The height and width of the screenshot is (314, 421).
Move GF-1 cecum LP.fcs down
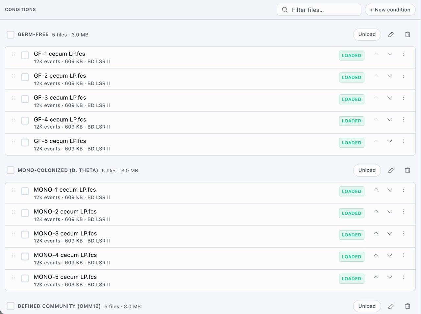pyautogui.click(x=390, y=54)
